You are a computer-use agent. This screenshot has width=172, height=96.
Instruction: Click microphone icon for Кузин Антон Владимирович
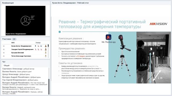pos(35,46)
